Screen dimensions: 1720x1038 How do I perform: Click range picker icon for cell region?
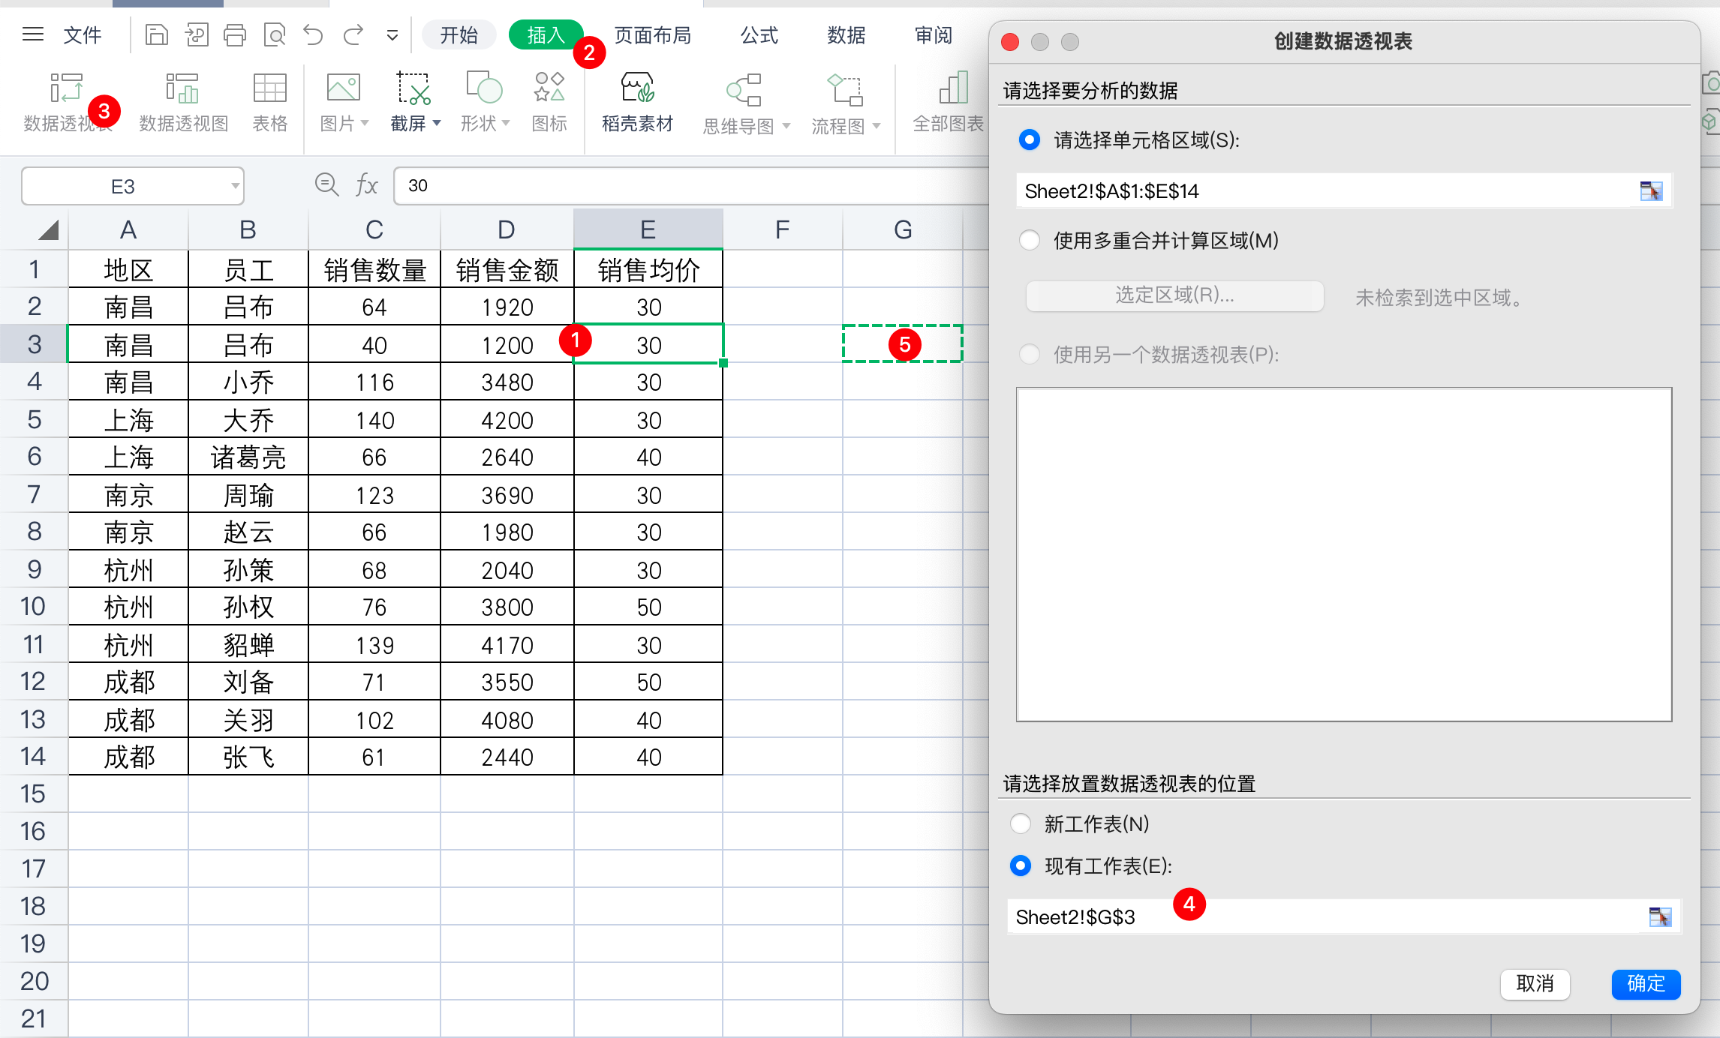tap(1650, 191)
